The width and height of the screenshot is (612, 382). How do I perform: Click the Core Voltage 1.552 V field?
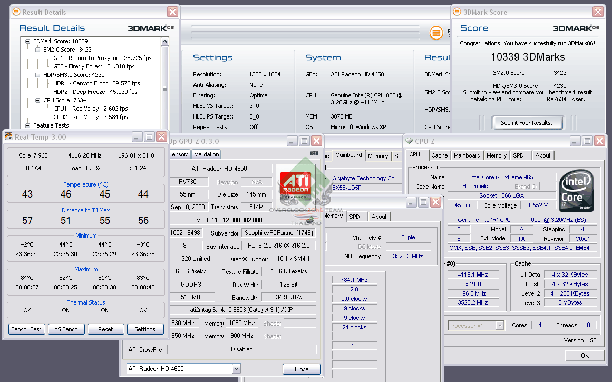click(538, 205)
